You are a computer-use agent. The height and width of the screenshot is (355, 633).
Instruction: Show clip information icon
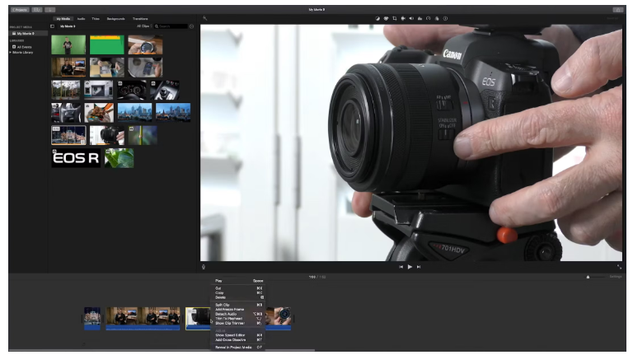tap(445, 19)
